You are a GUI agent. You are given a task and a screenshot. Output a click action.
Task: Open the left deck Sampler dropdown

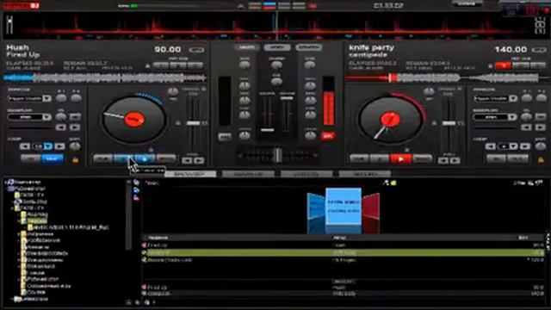point(46,117)
